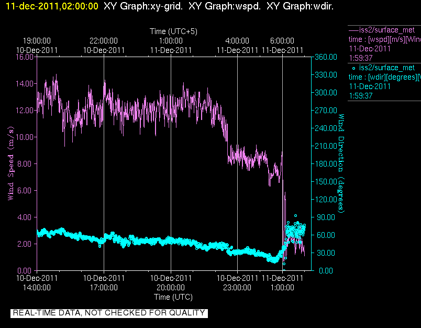
Task: Click the 'Time (UTC+5)' top axis label
Action: click(x=173, y=31)
